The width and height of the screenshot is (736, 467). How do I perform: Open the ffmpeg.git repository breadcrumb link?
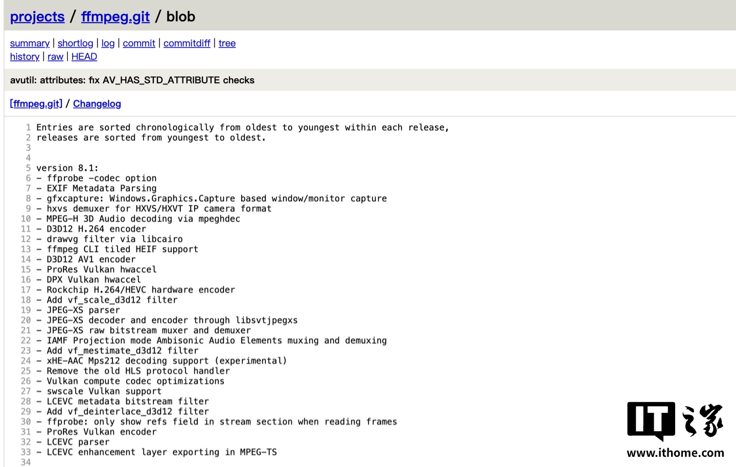click(x=115, y=17)
